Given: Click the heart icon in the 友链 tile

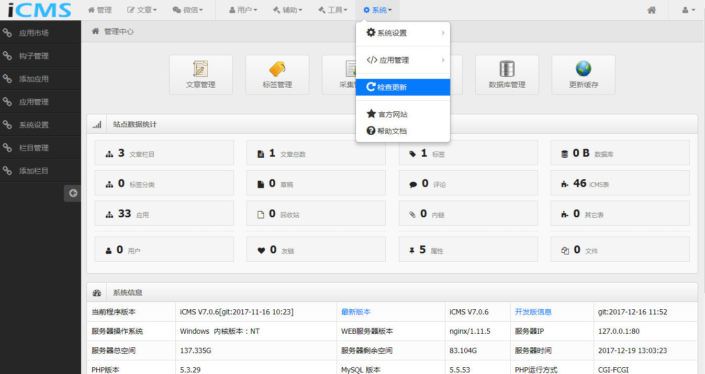Looking at the screenshot, I should [x=261, y=251].
